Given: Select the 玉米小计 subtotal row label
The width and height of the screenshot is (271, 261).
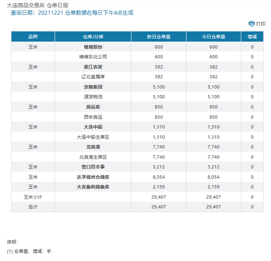Looking at the screenshot, I should 33,197.
